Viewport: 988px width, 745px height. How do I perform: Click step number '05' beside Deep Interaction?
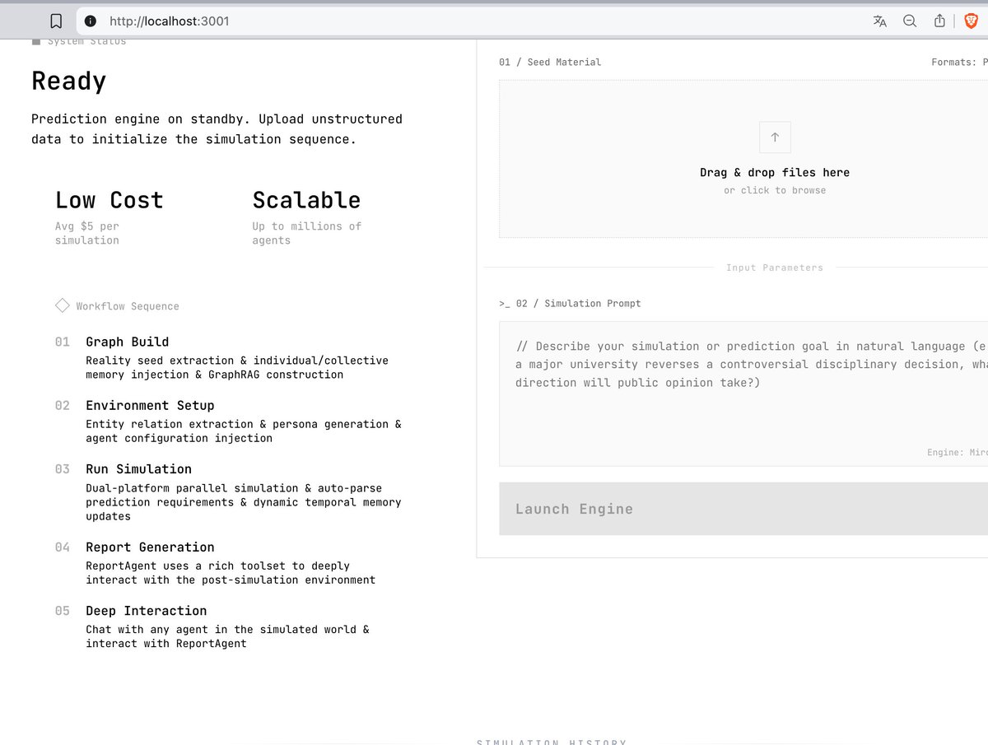[63, 610]
